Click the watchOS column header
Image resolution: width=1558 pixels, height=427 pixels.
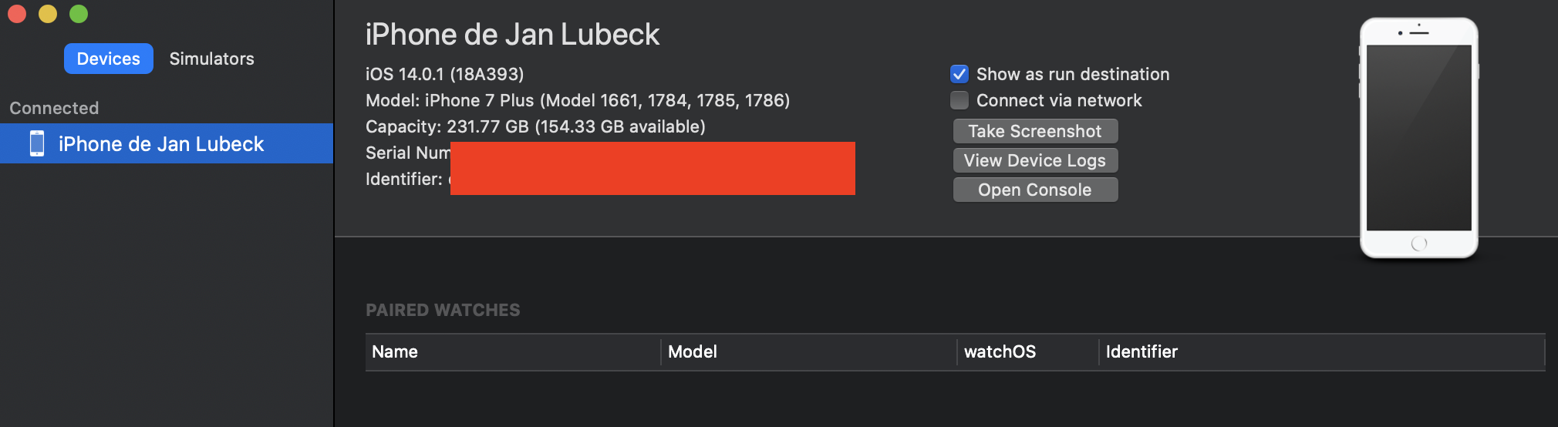pyautogui.click(x=1000, y=351)
